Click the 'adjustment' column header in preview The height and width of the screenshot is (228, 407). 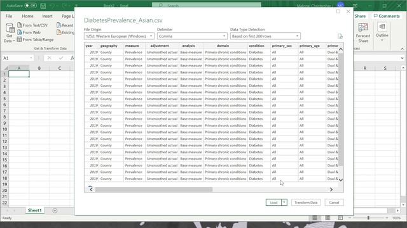[x=162, y=46]
